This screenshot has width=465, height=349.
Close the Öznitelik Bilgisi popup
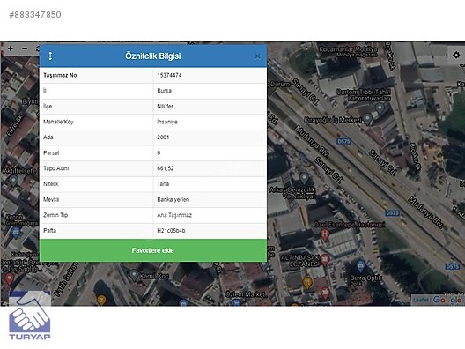pyautogui.click(x=257, y=56)
